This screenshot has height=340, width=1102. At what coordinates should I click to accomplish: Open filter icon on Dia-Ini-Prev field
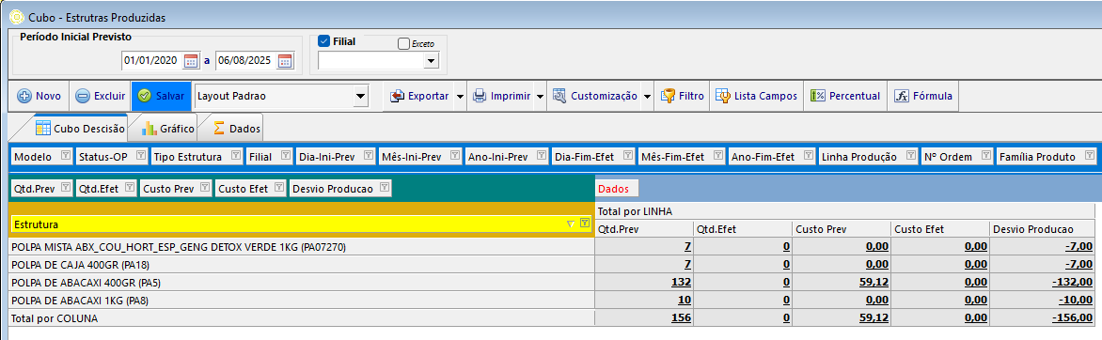(x=369, y=156)
